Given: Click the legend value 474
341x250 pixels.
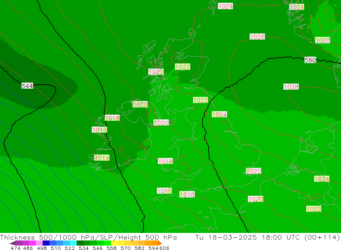Looking at the screenshot, I should 15,248.
